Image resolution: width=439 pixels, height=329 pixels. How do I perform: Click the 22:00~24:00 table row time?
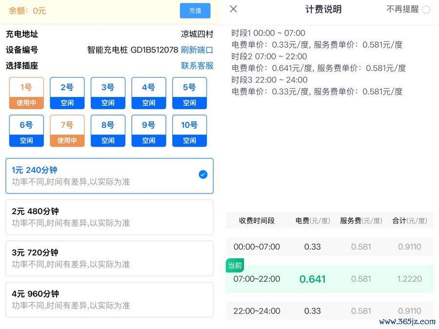(257, 311)
